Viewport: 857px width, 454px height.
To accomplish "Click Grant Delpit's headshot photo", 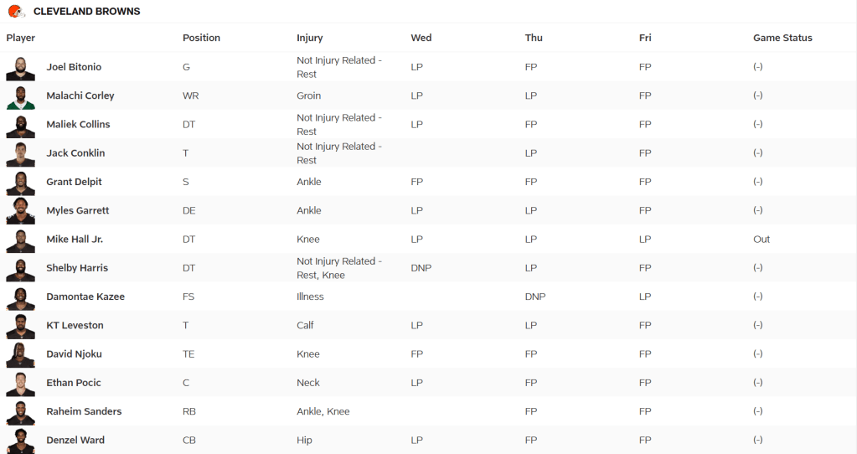I will pos(20,183).
